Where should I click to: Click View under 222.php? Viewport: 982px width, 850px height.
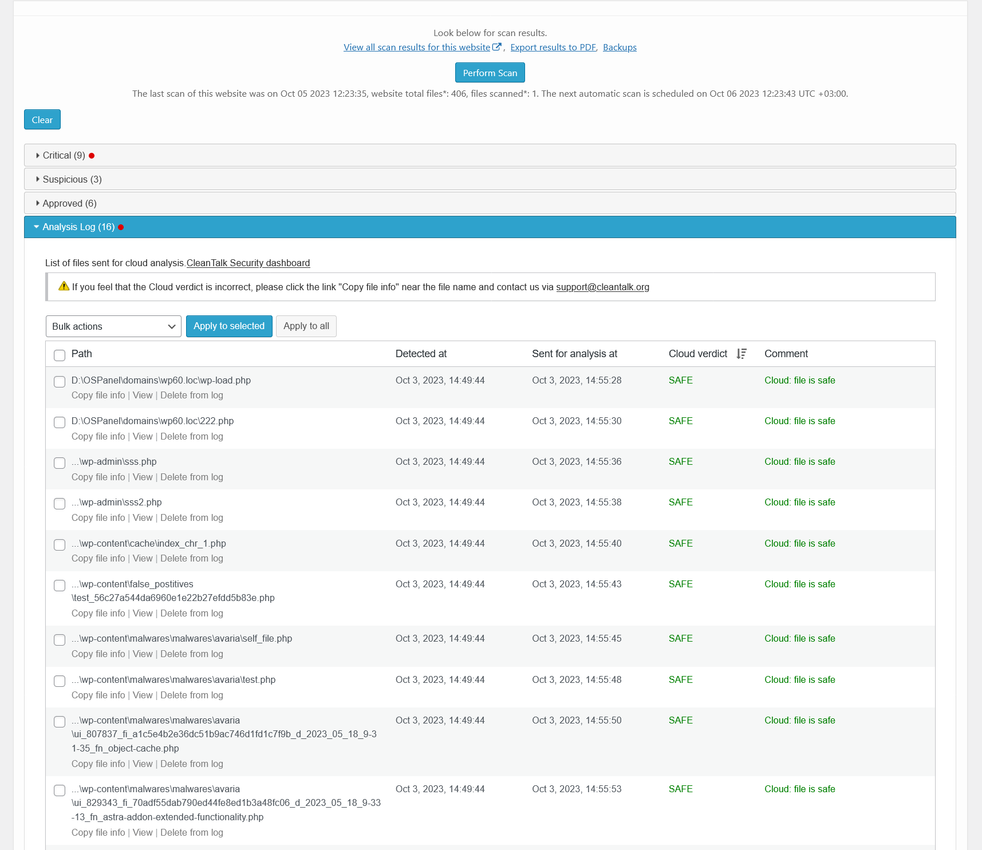tap(143, 436)
